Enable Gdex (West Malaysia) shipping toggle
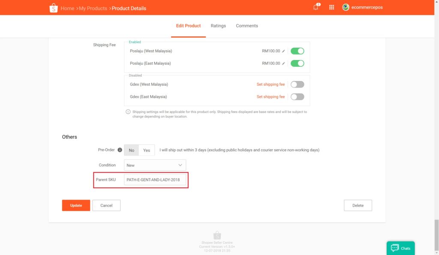Image resolution: width=439 pixels, height=255 pixels. (297, 84)
